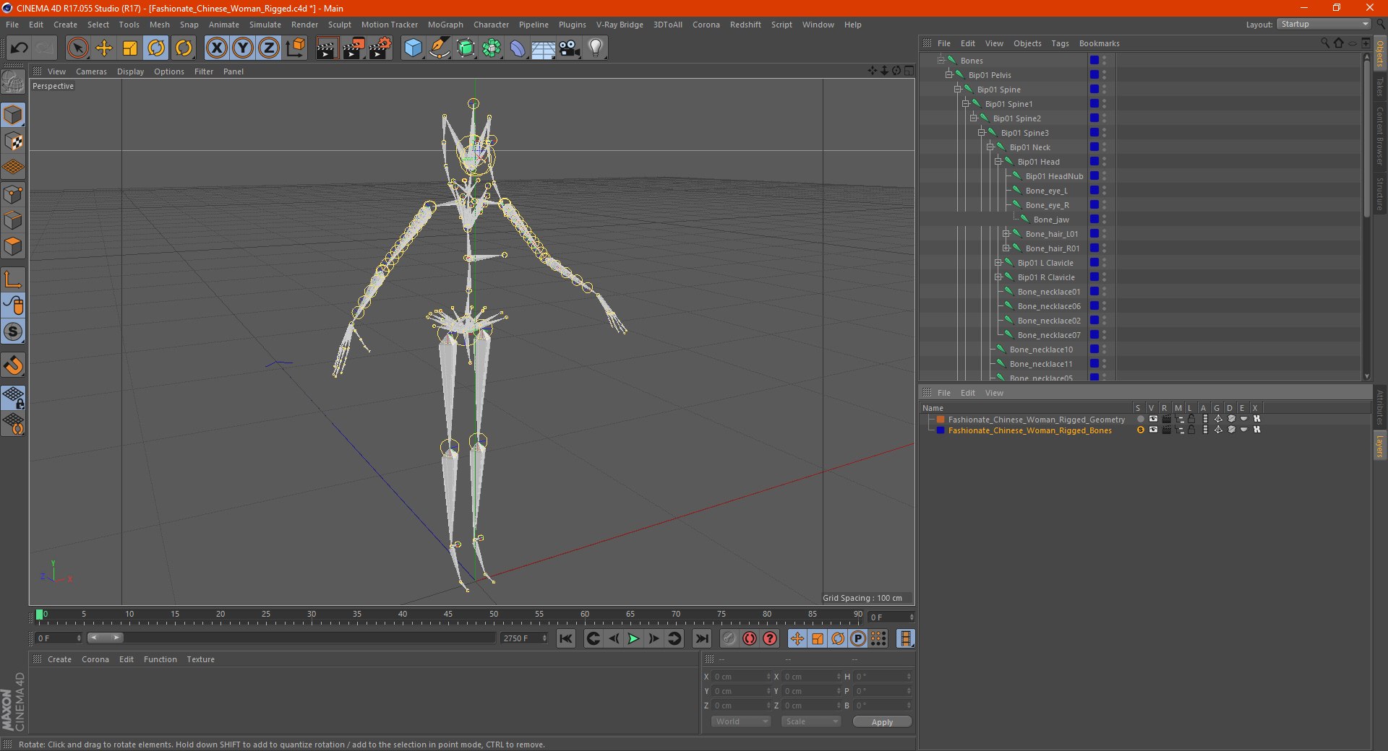The image size is (1388, 751).
Task: Go to start of animation
Action: (x=566, y=638)
